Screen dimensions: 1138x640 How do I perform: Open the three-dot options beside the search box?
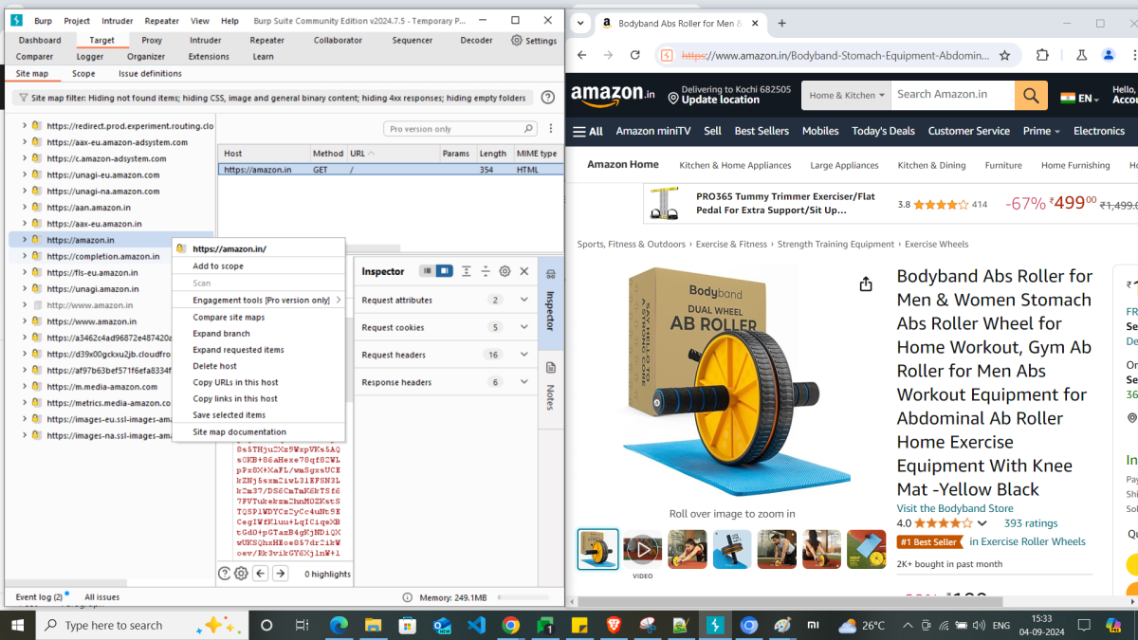[x=551, y=129]
